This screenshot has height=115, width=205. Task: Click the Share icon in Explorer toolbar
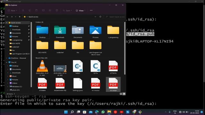tap(50, 11)
